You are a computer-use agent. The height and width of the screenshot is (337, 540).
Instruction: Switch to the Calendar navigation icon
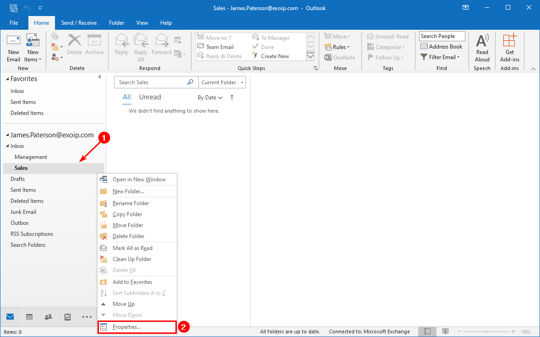(x=29, y=316)
